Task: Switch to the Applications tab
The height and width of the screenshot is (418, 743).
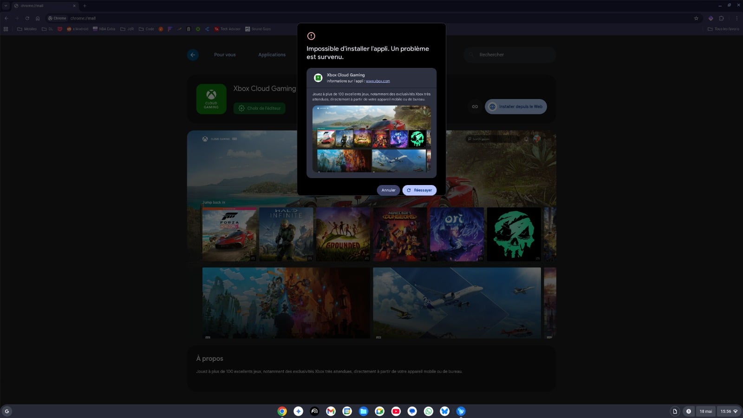Action: (272, 55)
